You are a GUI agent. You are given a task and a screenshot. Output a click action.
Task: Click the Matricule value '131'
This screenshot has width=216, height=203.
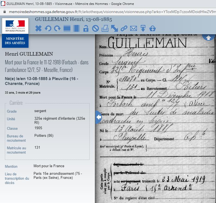[x=37, y=148]
